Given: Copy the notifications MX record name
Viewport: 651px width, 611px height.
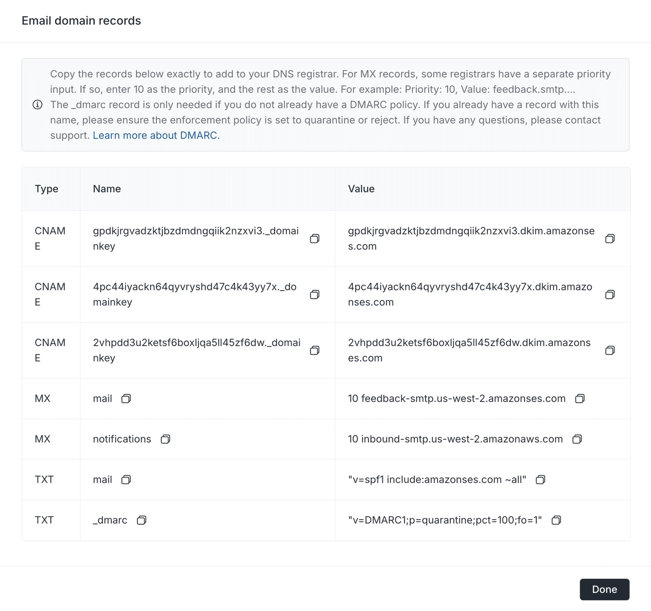Looking at the screenshot, I should (x=165, y=439).
